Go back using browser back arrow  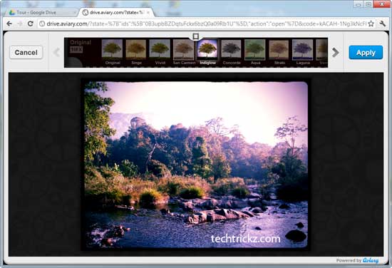click(9, 24)
